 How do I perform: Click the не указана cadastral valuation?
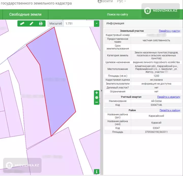tap(156, 80)
